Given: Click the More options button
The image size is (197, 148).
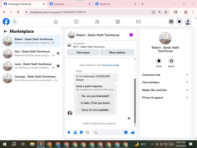Looking at the screenshot, I should [x=117, y=52].
